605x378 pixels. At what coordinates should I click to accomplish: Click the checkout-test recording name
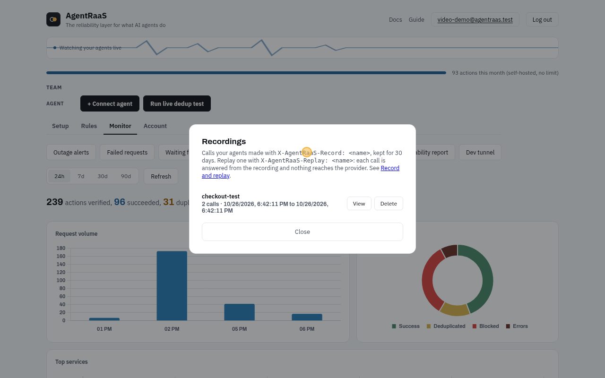coord(221,196)
